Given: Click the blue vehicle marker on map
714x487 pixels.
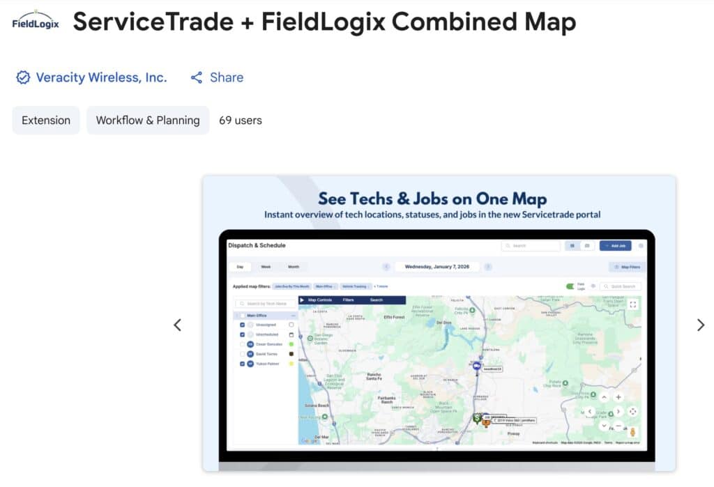Looking at the screenshot, I should click(x=477, y=366).
